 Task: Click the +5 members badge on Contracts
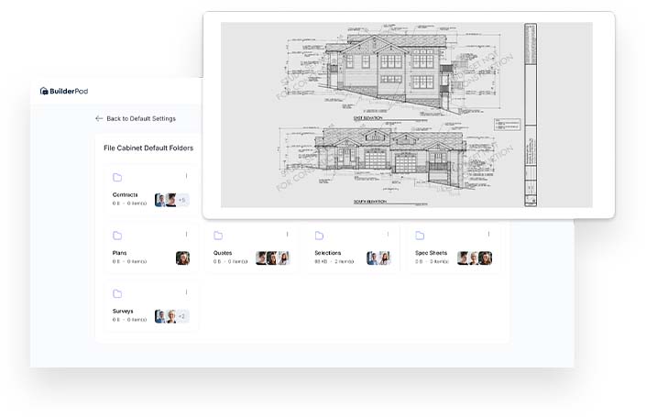[181, 200]
